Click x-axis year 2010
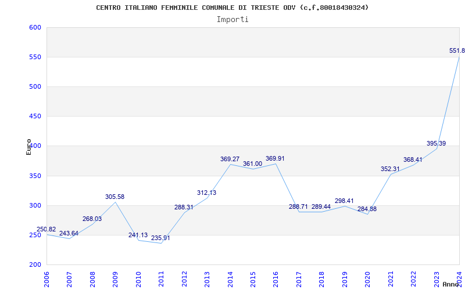Screen dimensions: 465x290 138,279
